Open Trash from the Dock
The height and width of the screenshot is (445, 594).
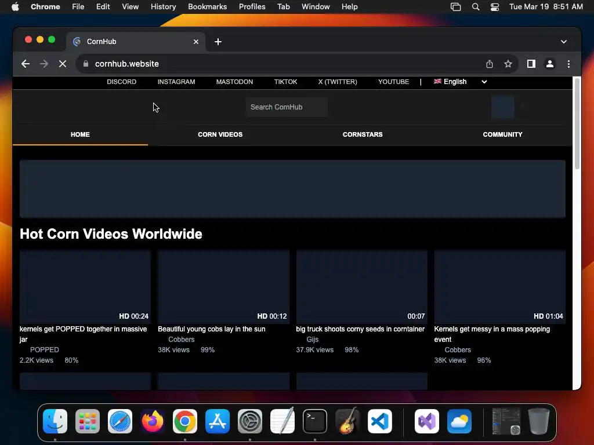coord(539,421)
